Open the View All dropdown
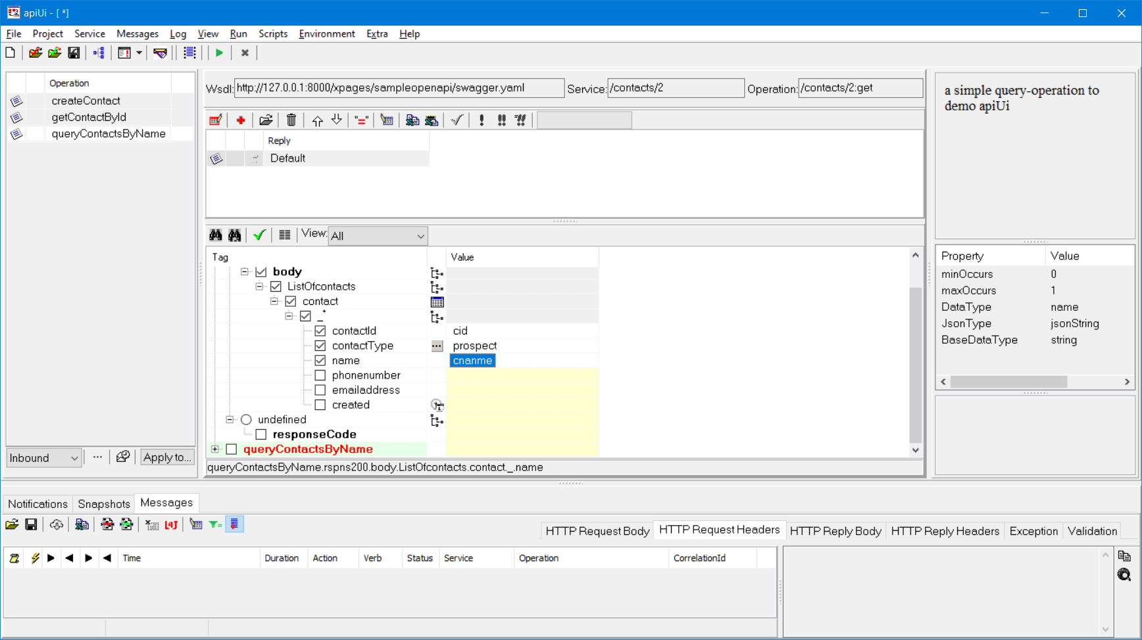 pos(378,236)
